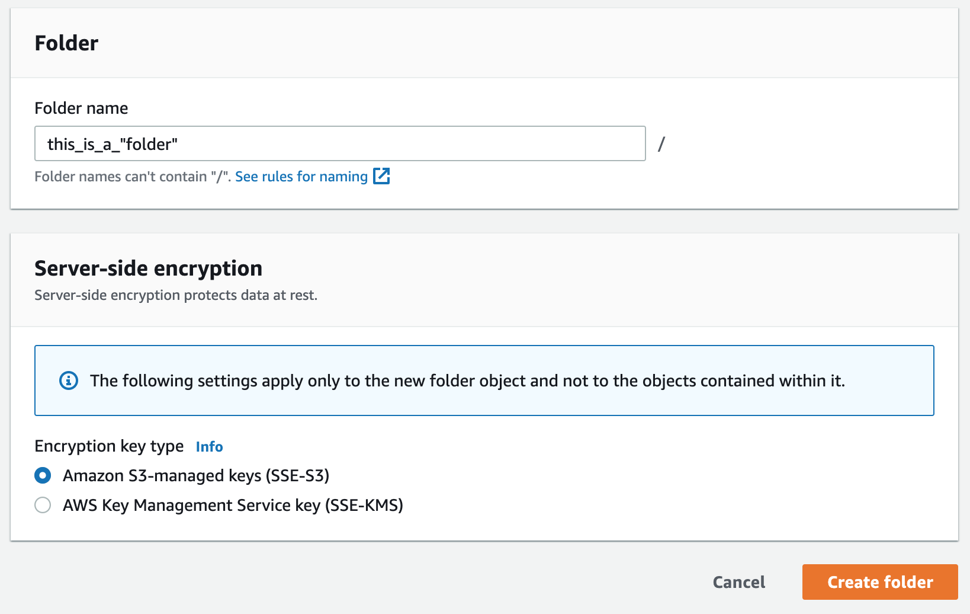Screen dimensions: 970x614
Task: Click the 'Server-side encryption protects data at rest' text
Action: tap(176, 295)
